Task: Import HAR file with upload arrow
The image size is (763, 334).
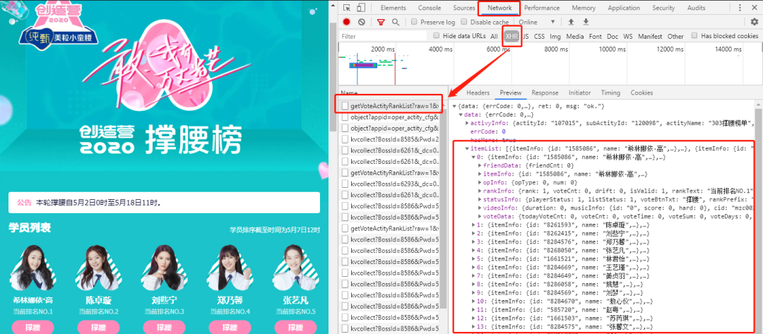Action: pos(571,22)
